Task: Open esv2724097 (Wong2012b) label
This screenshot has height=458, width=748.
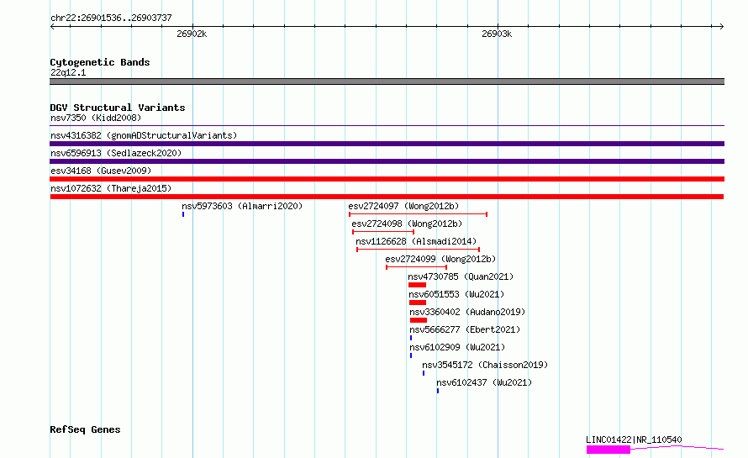Action: [x=403, y=206]
